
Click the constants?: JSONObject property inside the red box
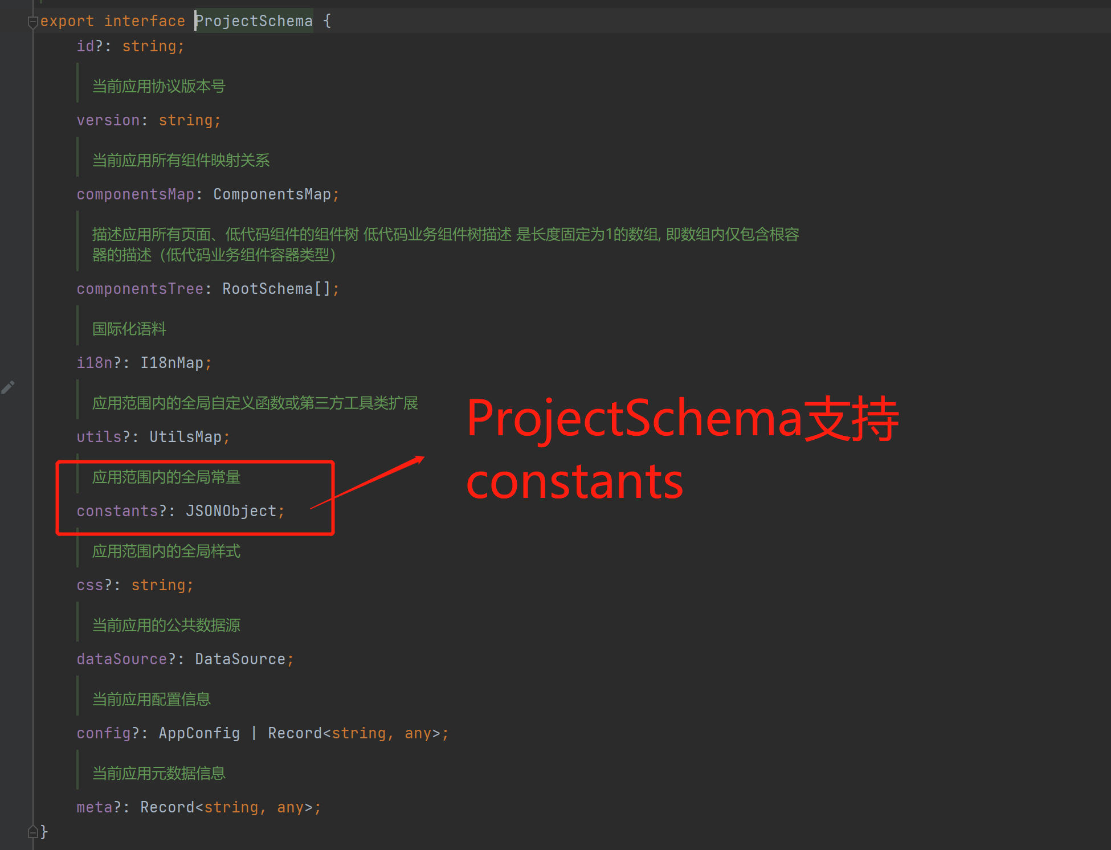(180, 511)
